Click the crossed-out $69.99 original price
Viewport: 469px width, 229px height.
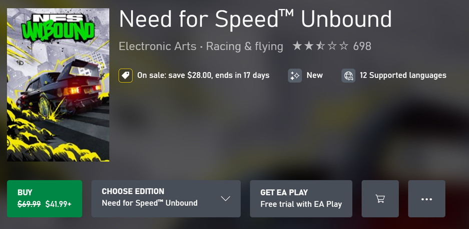[29, 204]
